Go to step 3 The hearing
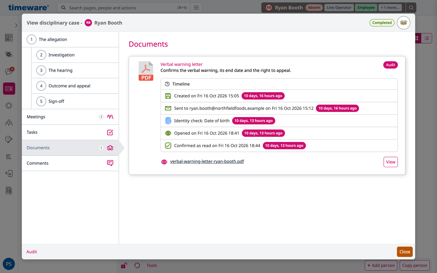437x273 pixels. coord(75,70)
